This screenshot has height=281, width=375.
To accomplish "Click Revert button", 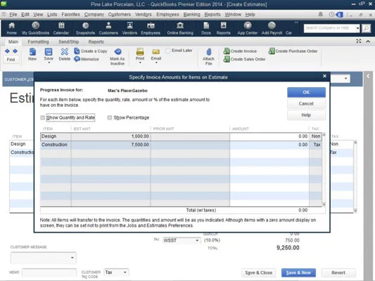I will tap(338, 273).
